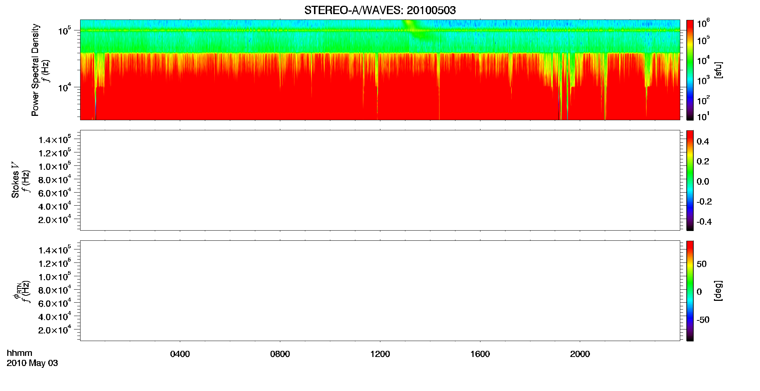The image size is (760, 391).
Task: Click the 2.0×10^4 tick in Stokes V panel
Action: coord(55,219)
